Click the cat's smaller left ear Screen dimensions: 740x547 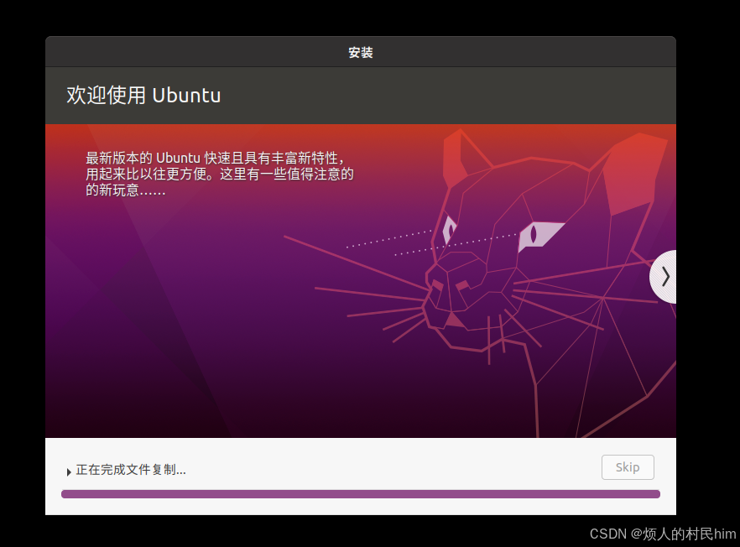456,158
